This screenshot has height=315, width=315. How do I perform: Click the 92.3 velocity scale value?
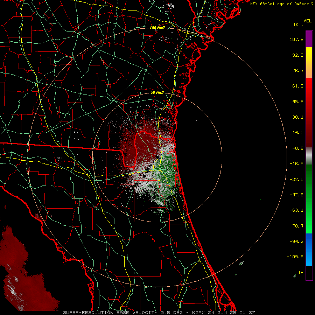(x=298, y=55)
